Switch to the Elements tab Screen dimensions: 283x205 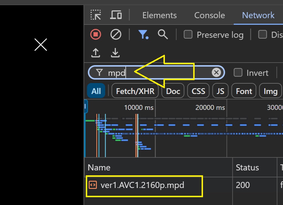point(159,15)
